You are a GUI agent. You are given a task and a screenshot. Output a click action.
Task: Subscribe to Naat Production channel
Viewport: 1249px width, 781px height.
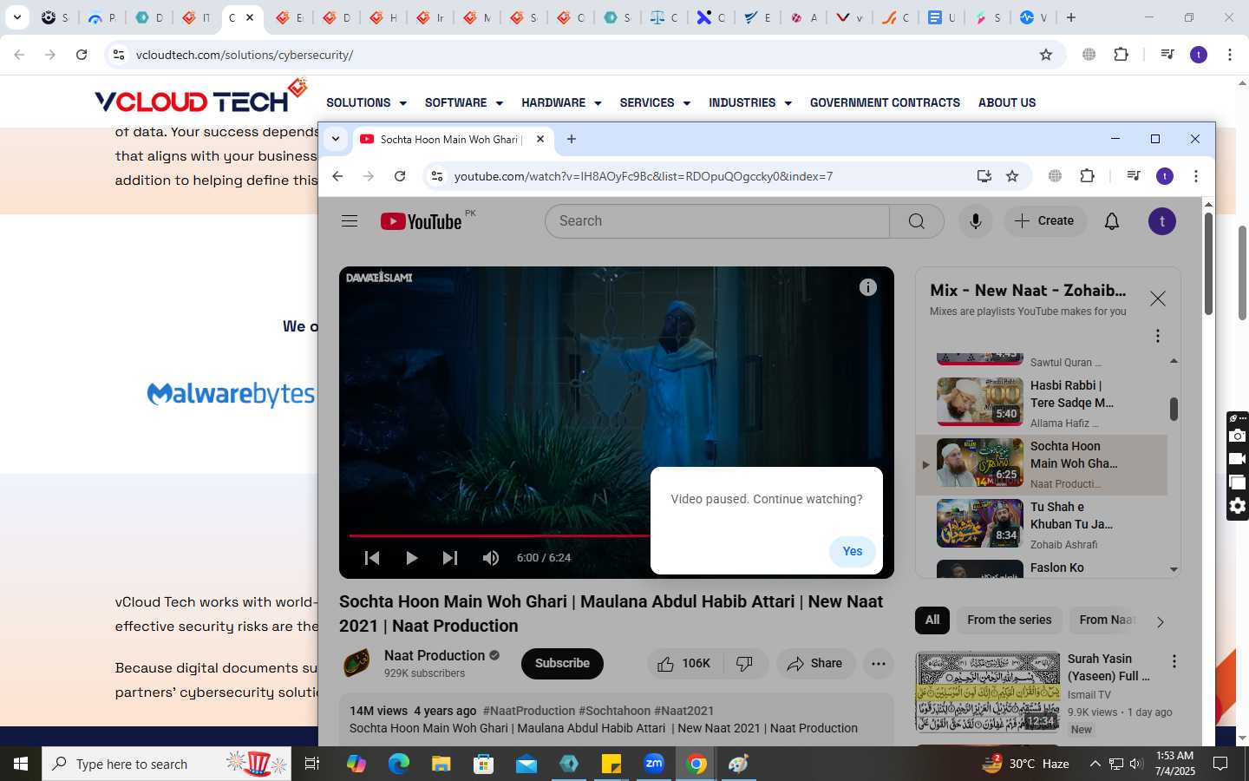click(x=562, y=664)
